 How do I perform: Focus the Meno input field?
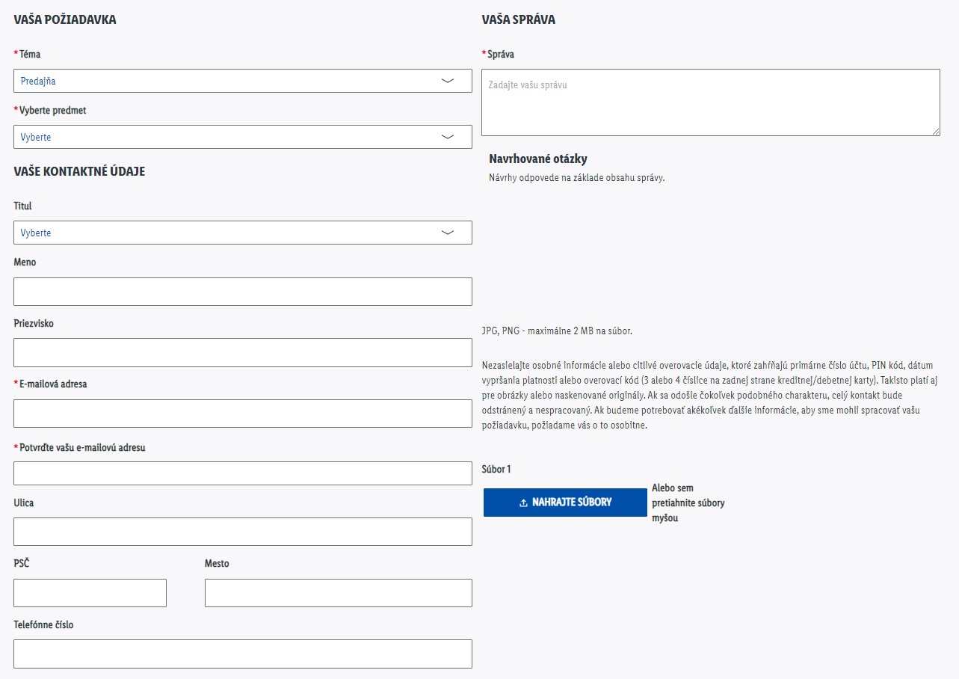[243, 292]
